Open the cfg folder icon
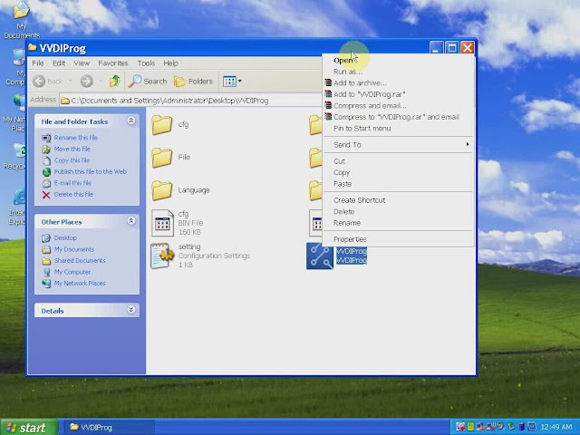This screenshot has width=580, height=435. (x=161, y=124)
